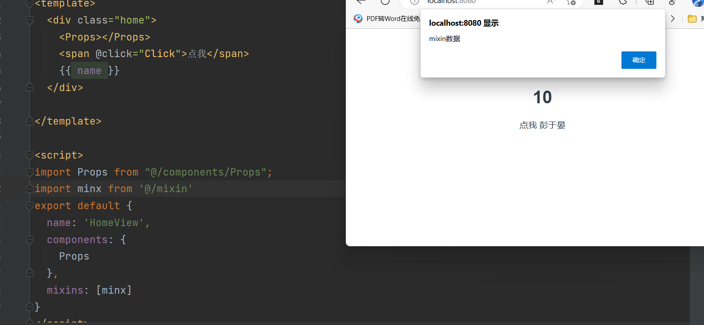Fold marker beside components closing brace
This screenshot has height=325, width=704.
click(x=30, y=273)
